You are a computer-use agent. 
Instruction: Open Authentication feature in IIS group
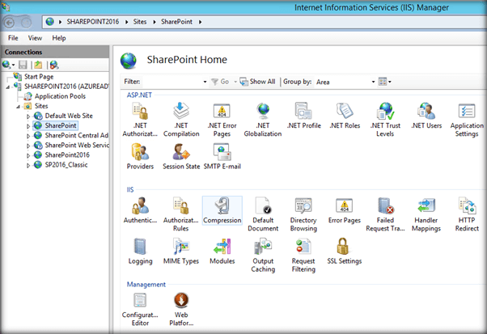tap(140, 210)
